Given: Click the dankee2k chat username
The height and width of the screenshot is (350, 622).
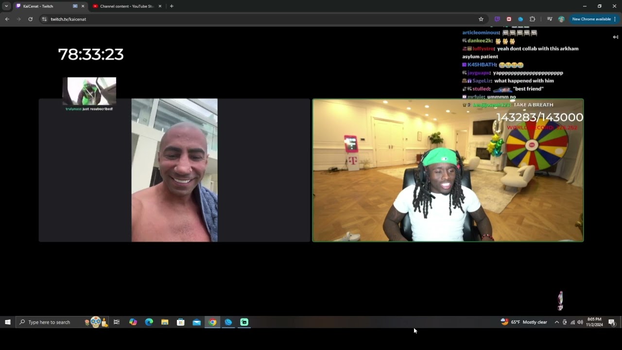Looking at the screenshot, I should (x=480, y=41).
